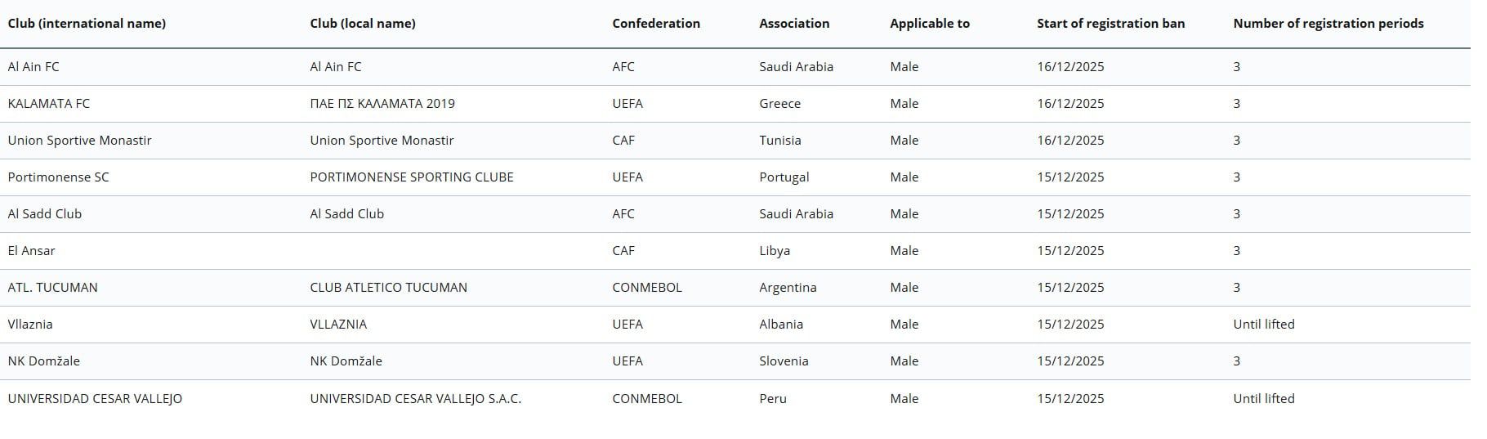Click the Confederation column header
The width and height of the screenshot is (1487, 439).
click(656, 24)
